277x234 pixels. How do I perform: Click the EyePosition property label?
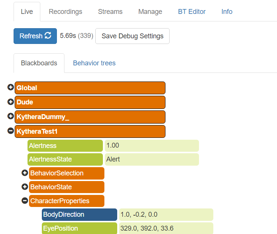80,228
